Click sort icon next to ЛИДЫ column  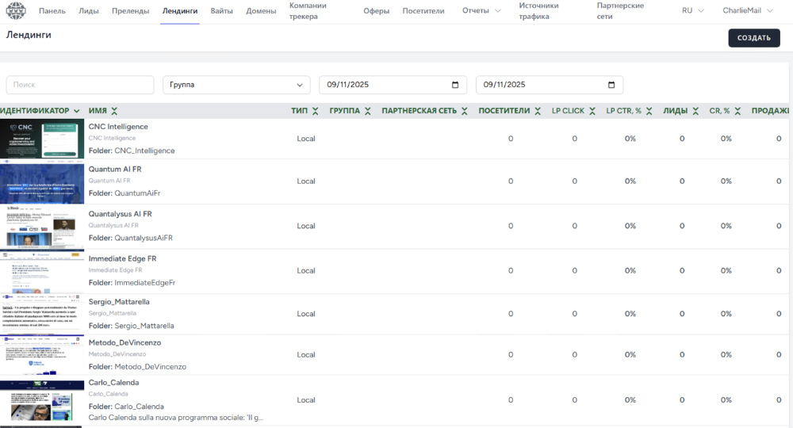click(x=695, y=111)
